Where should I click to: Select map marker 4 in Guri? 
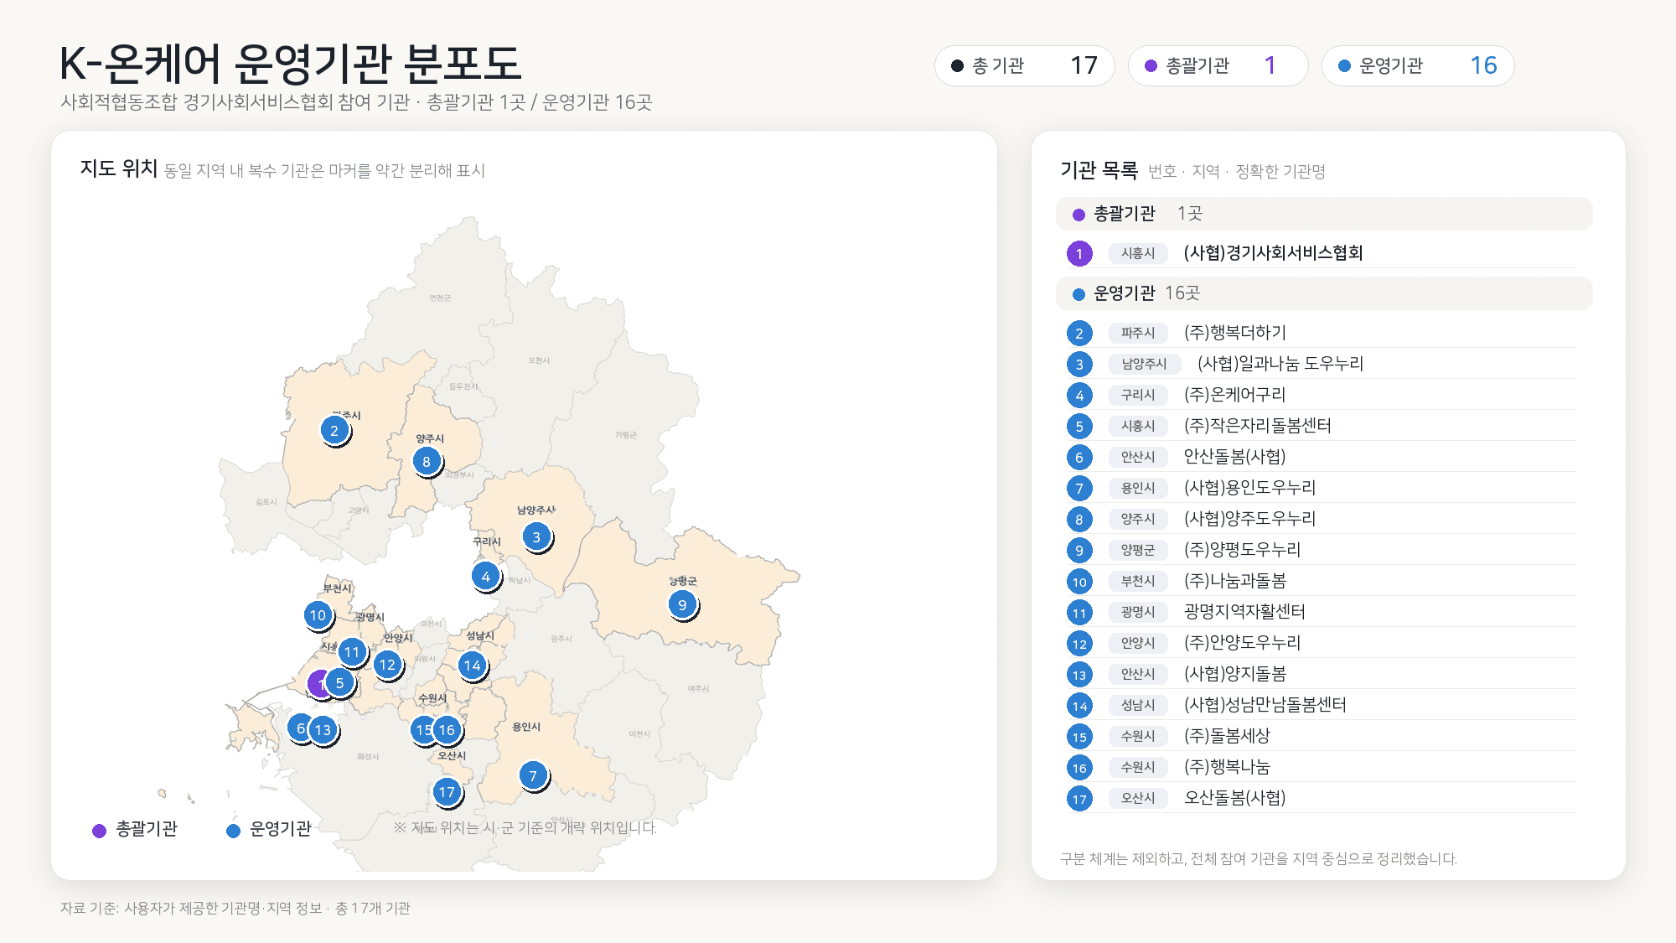click(485, 576)
